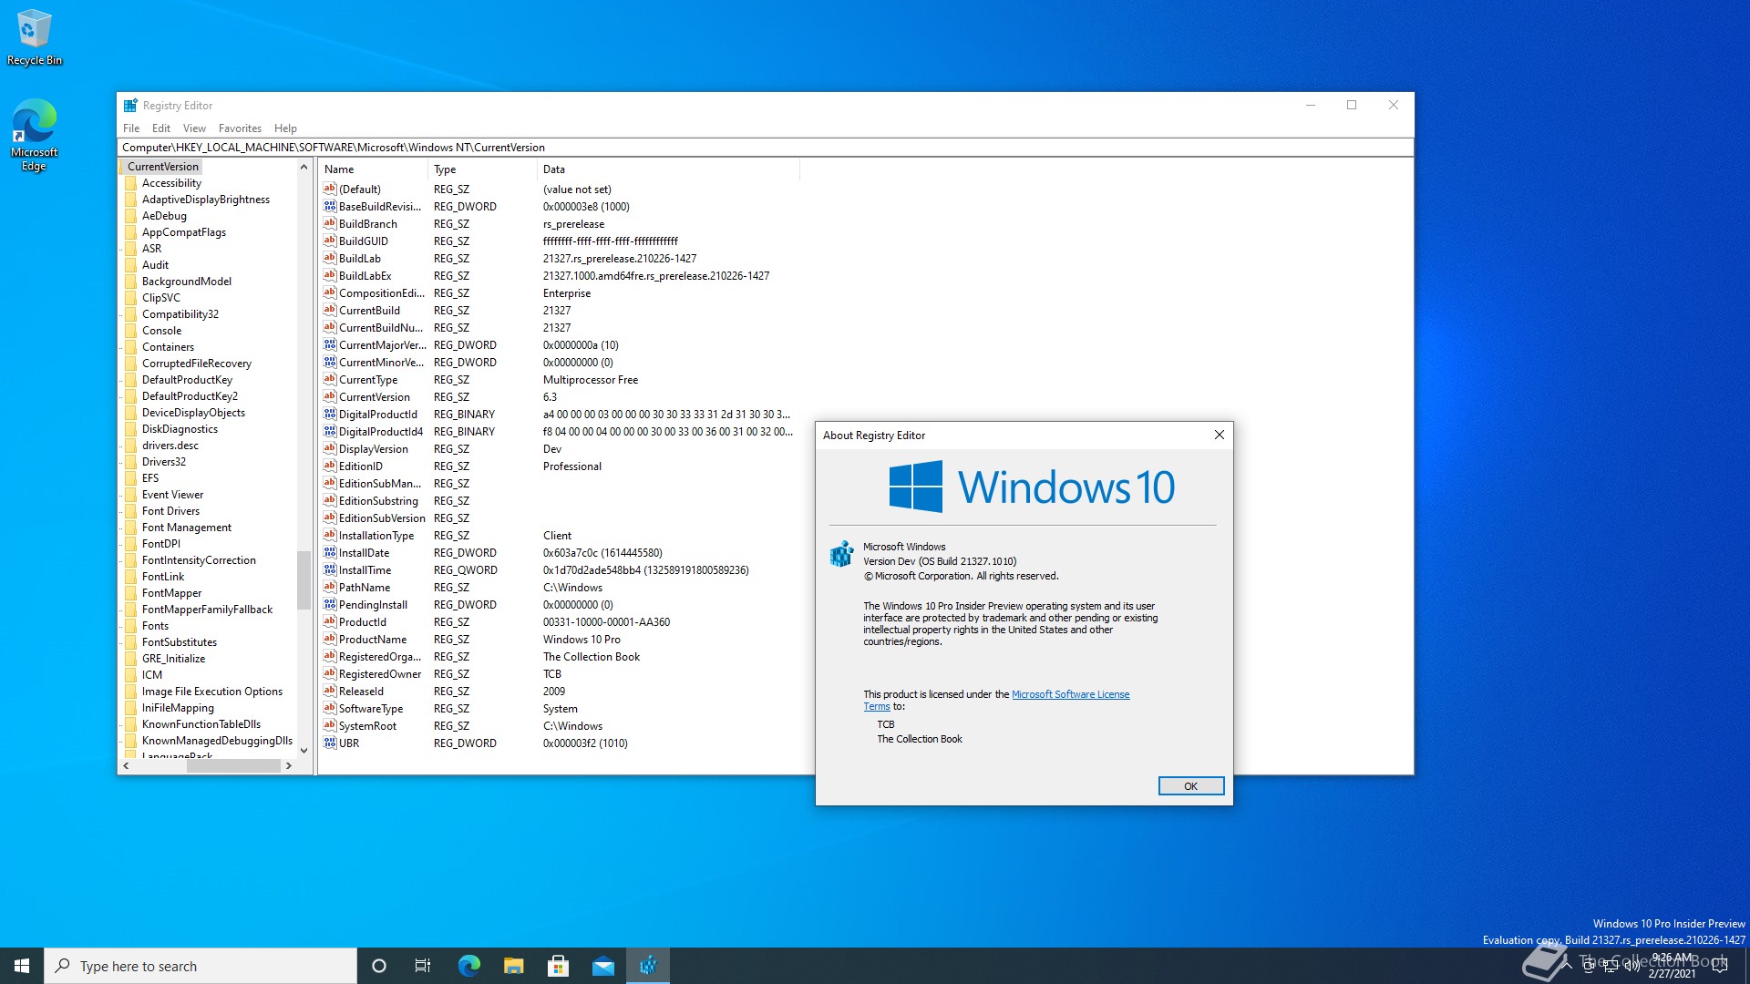Select the Event Viewer key
1750x984 pixels.
point(172,495)
